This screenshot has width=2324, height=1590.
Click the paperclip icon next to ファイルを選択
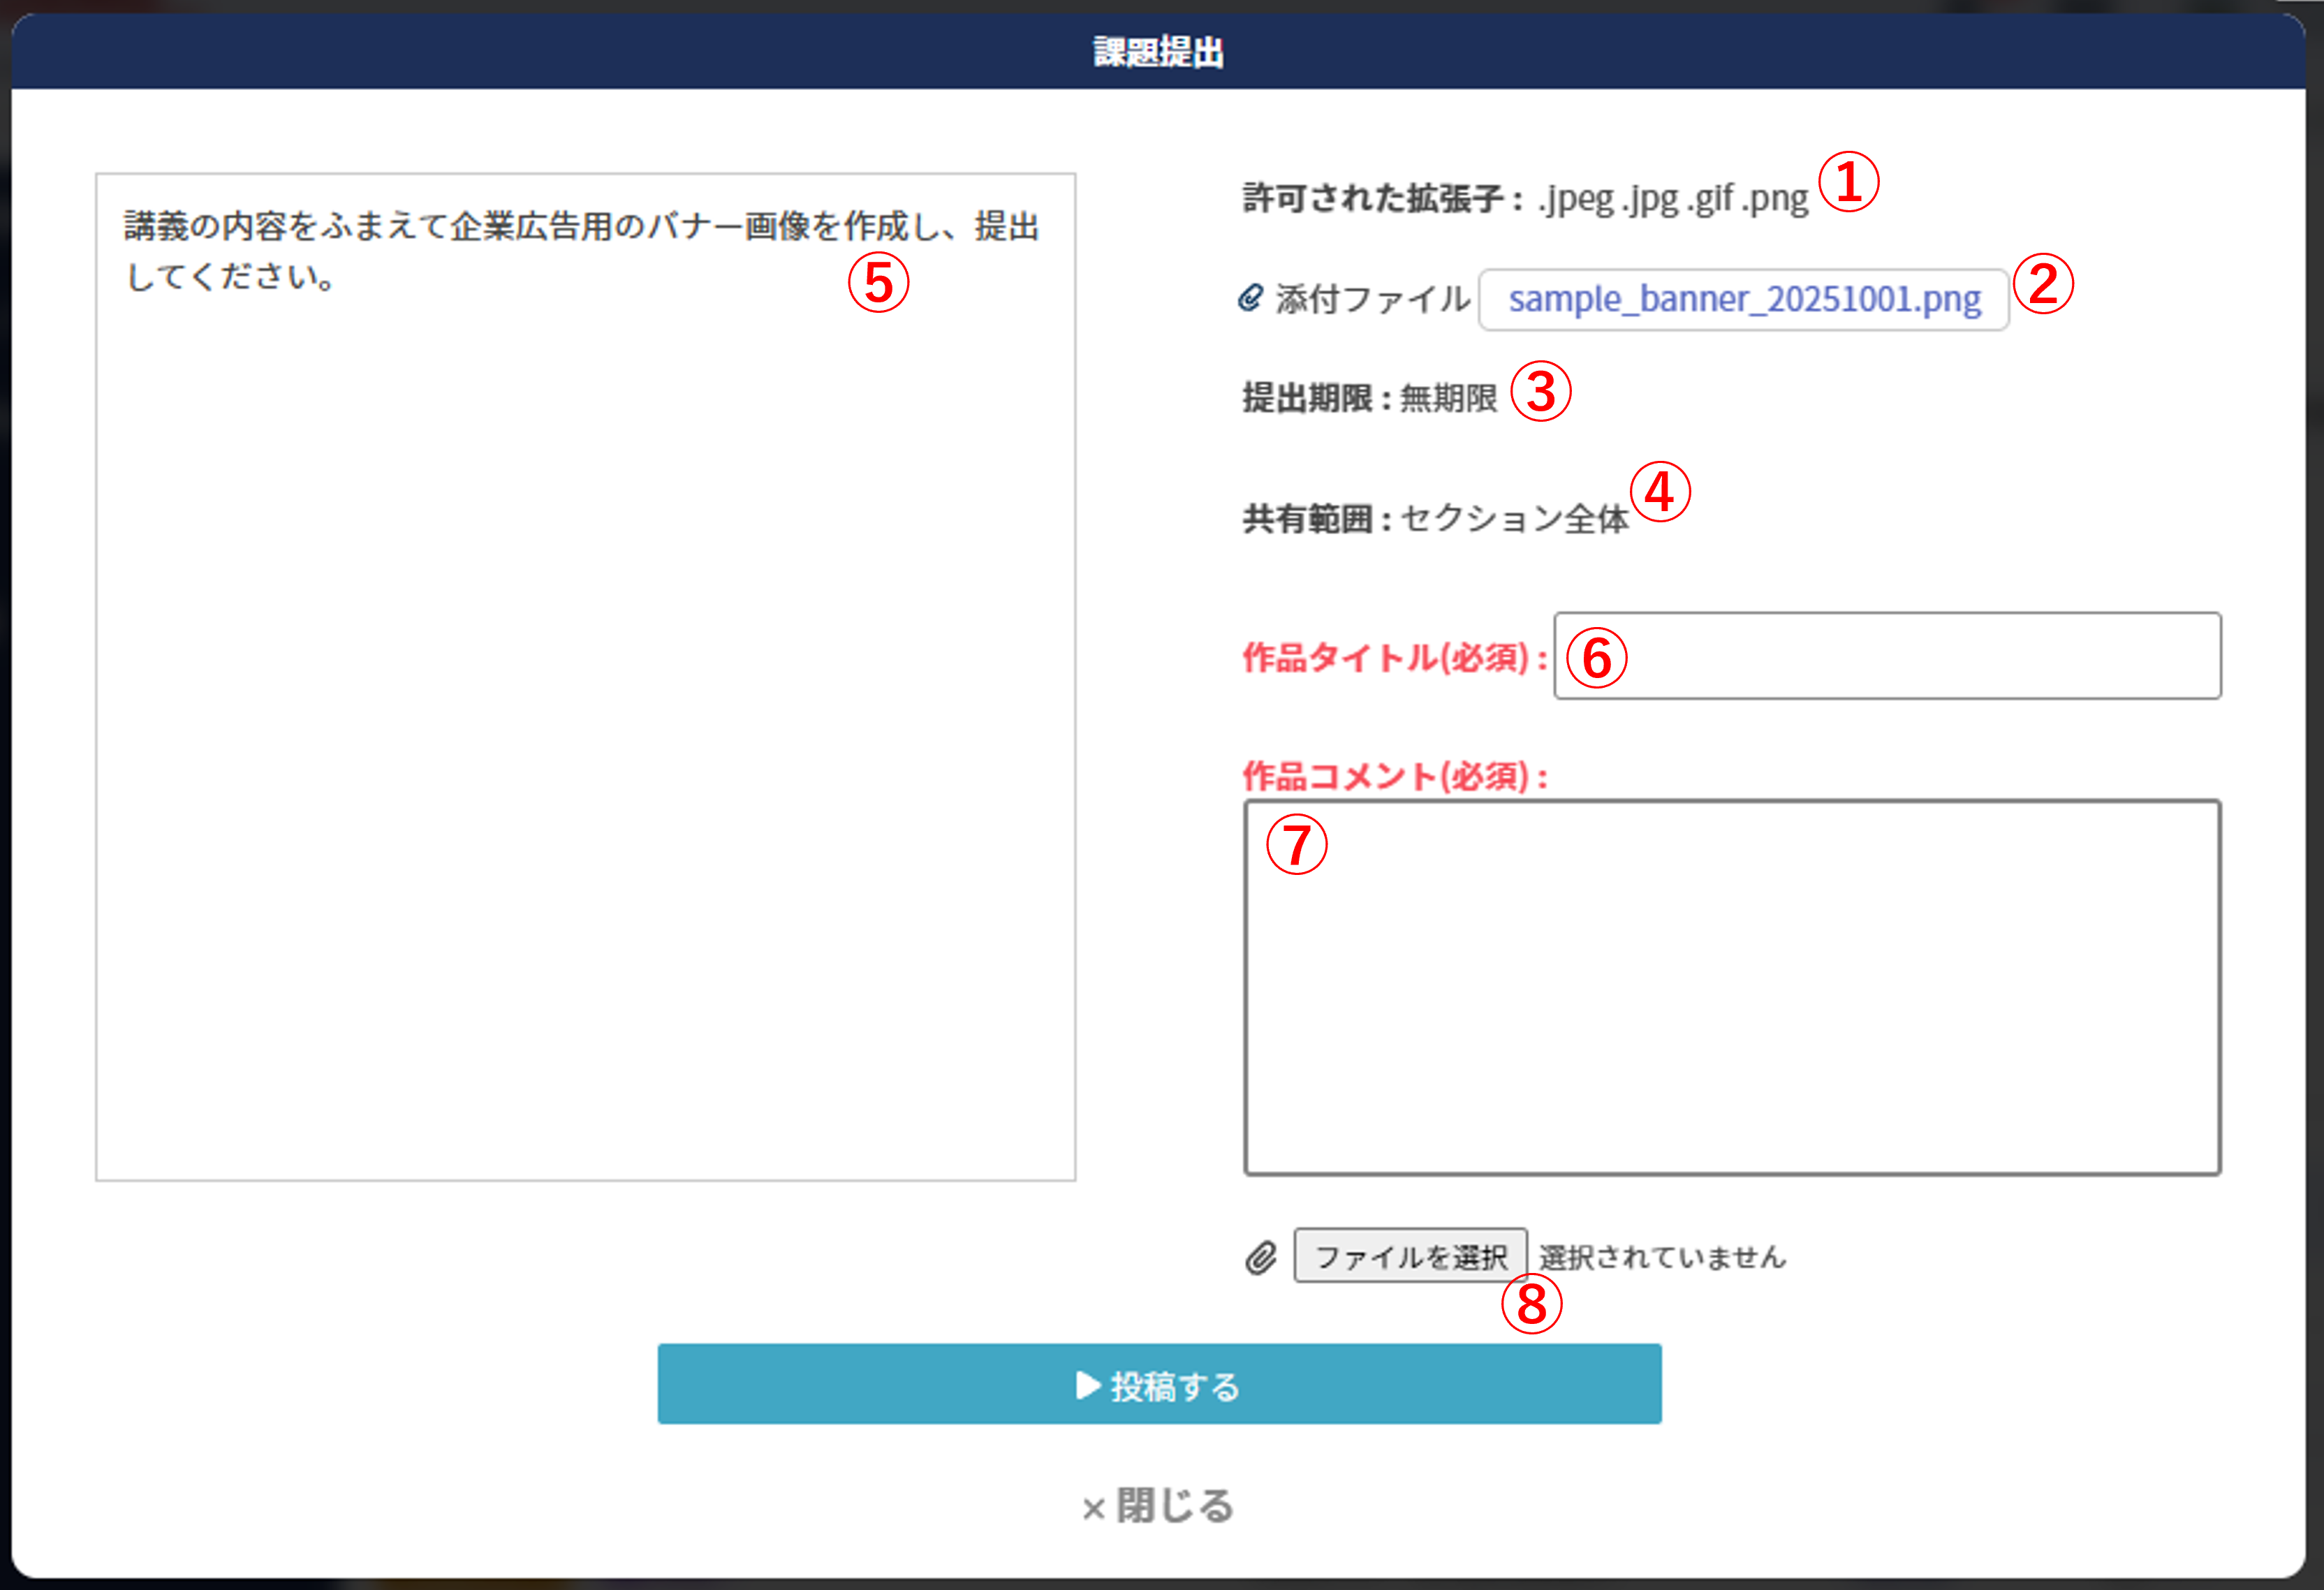[1261, 1257]
